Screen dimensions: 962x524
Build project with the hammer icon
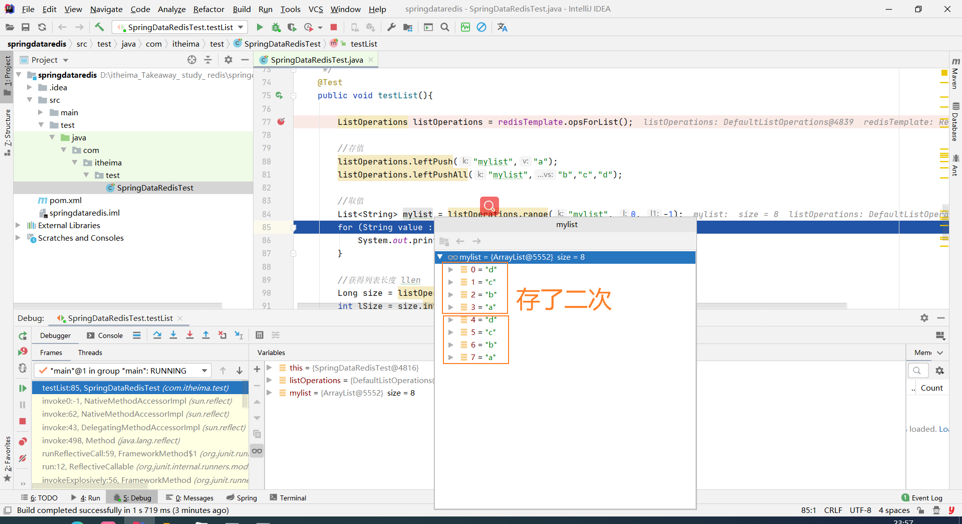click(x=99, y=27)
